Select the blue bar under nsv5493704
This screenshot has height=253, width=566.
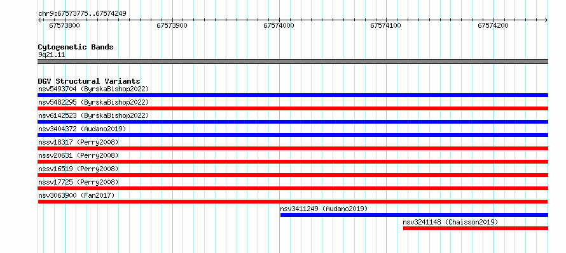tap(293, 95)
